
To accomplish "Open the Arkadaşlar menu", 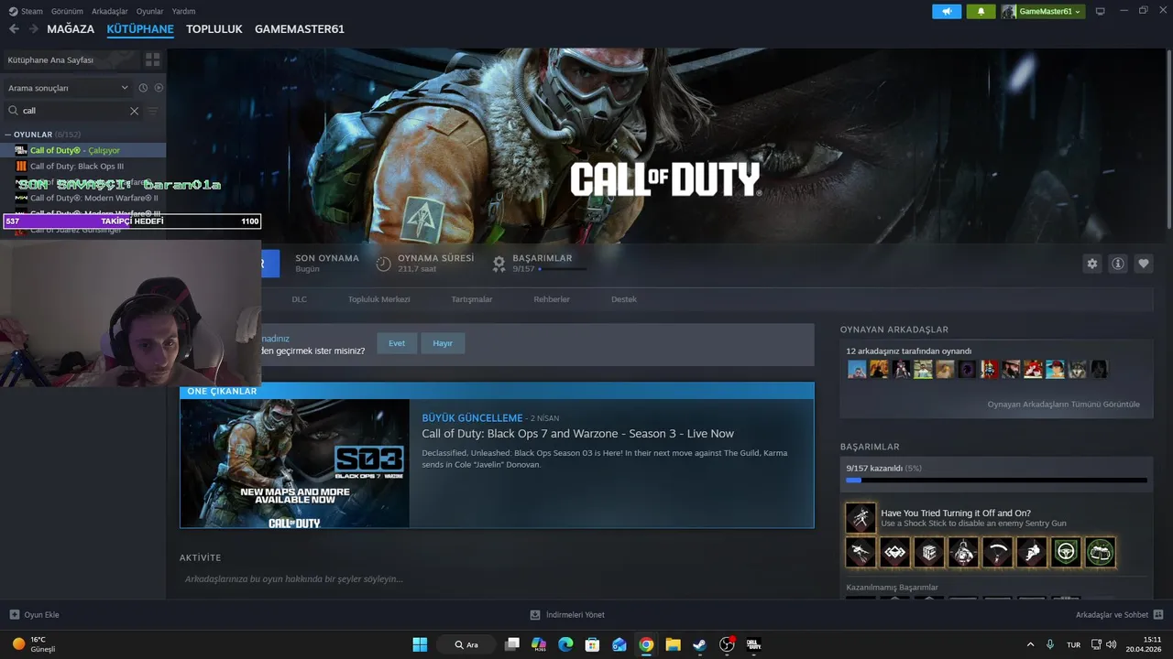I will point(110,11).
